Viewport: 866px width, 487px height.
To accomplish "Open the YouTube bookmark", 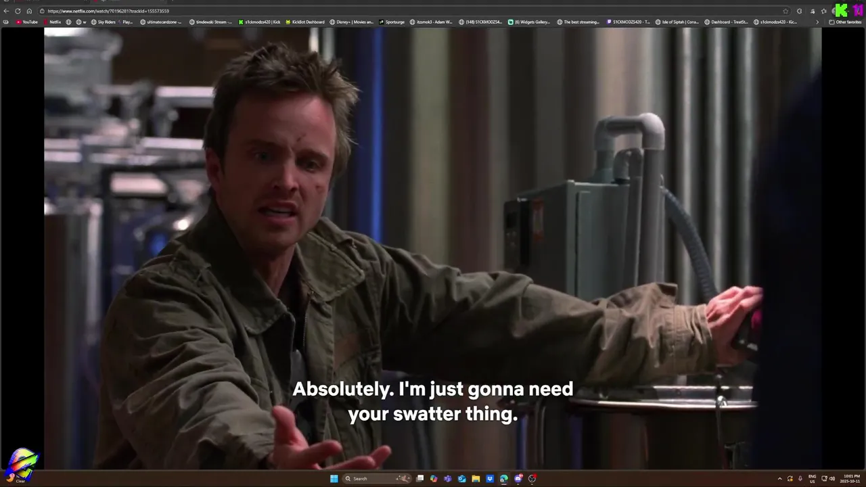I will click(27, 22).
